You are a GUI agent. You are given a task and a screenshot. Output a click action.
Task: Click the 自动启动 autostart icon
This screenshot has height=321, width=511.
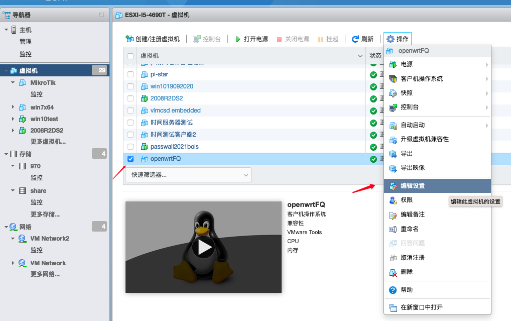click(393, 125)
